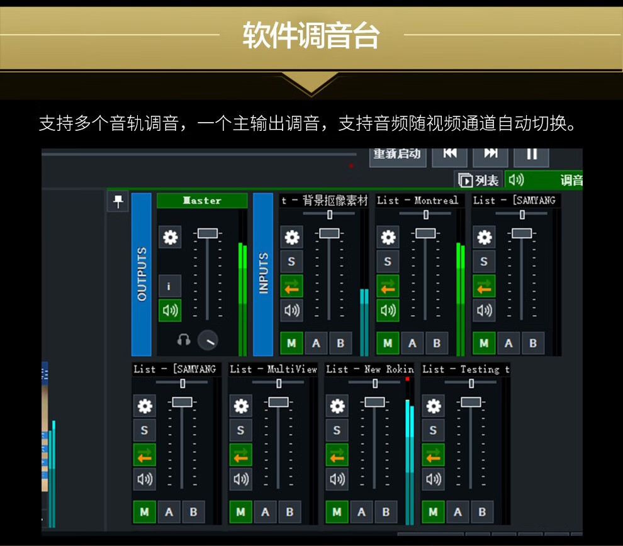This screenshot has width=623, height=546.
Task: Open the Master output gear settings
Action: (170, 237)
